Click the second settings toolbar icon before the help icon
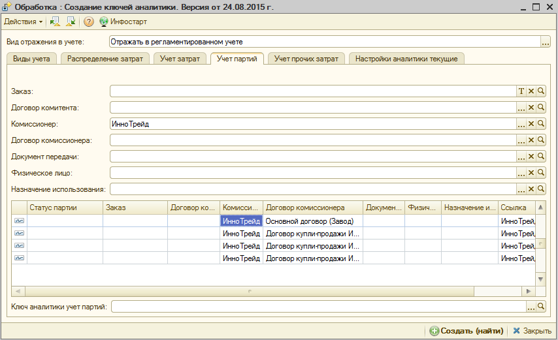 pyautogui.click(x=71, y=22)
